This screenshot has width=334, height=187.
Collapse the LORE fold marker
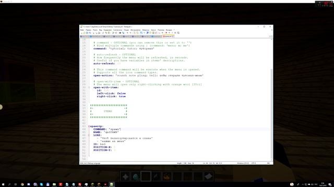(89, 135)
